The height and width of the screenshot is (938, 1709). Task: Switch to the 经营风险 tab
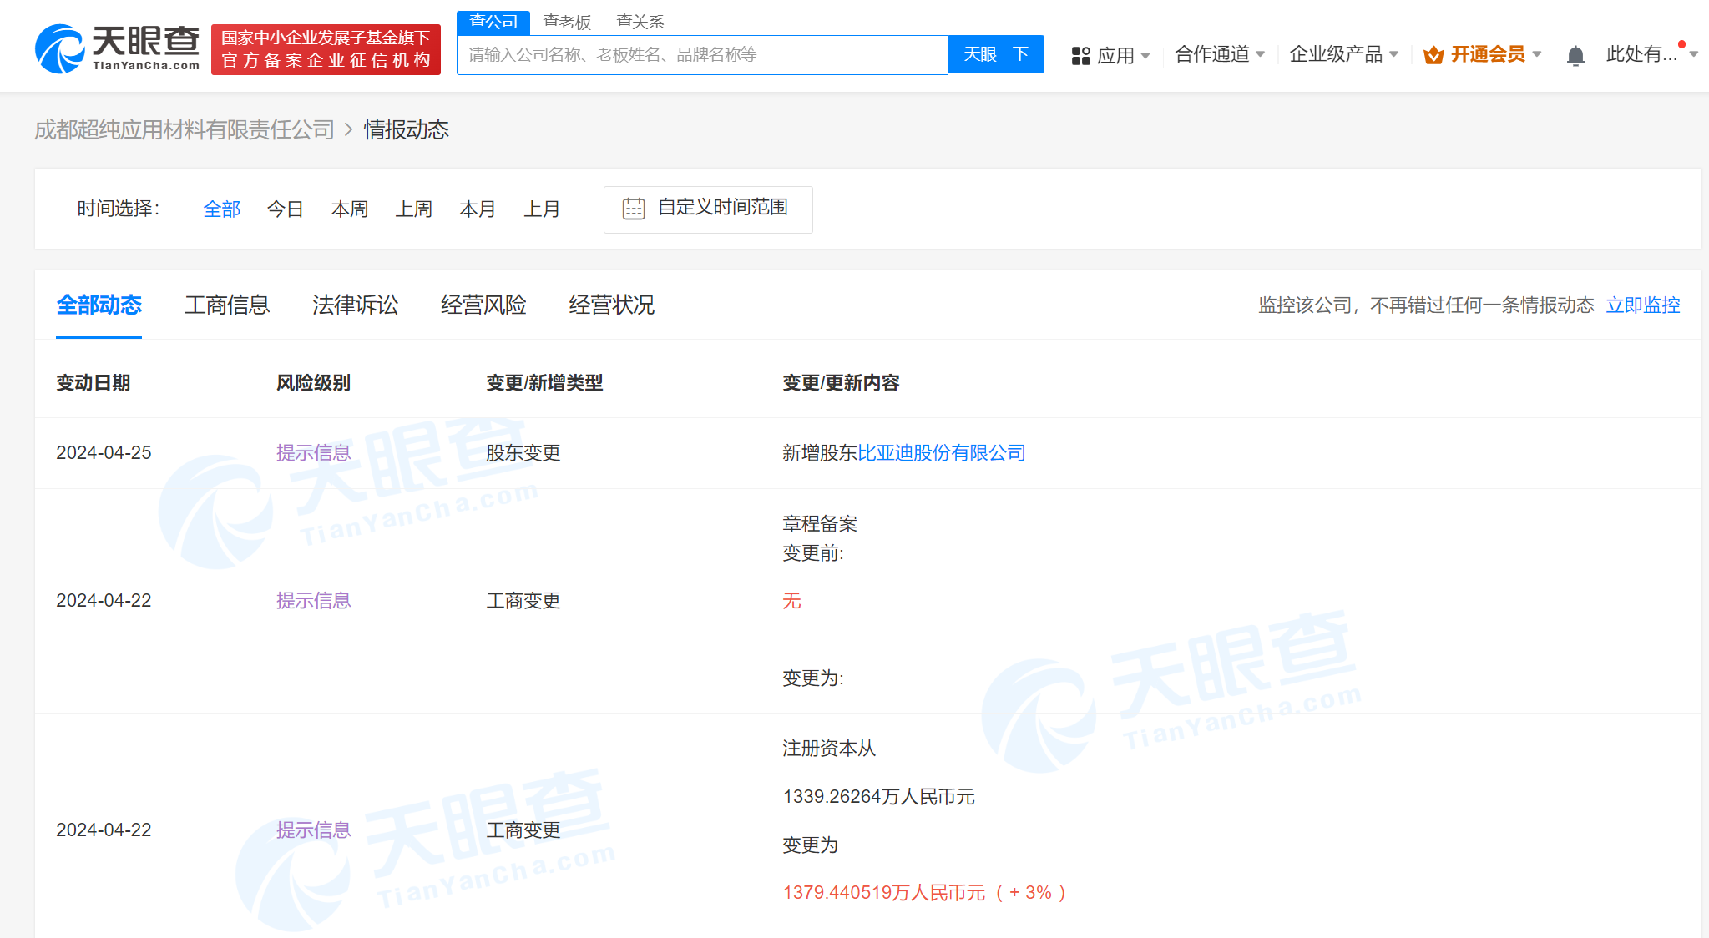(483, 305)
